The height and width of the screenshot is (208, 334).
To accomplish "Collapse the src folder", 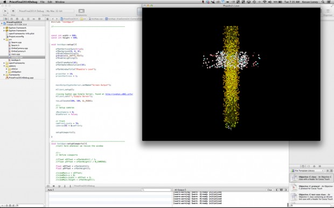I will click(x=4, y=40).
